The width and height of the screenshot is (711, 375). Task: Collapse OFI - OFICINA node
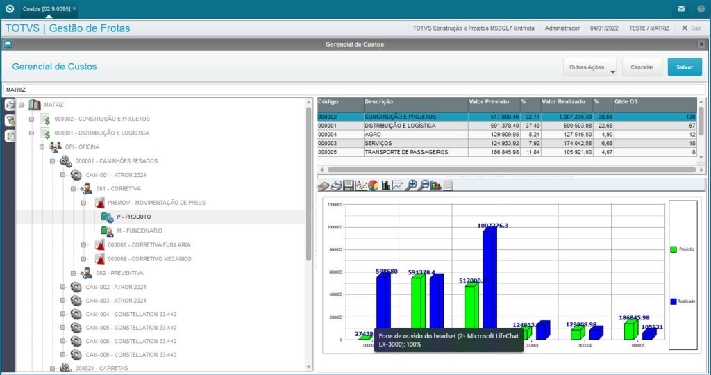click(x=42, y=147)
